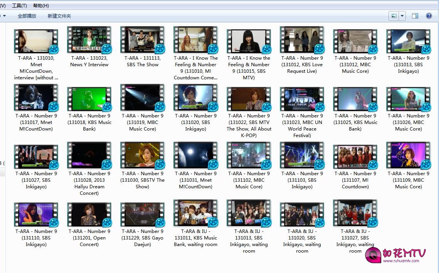
Task: Select video icon Number 9 131022 SBS MTV The Show
Action: [249, 99]
